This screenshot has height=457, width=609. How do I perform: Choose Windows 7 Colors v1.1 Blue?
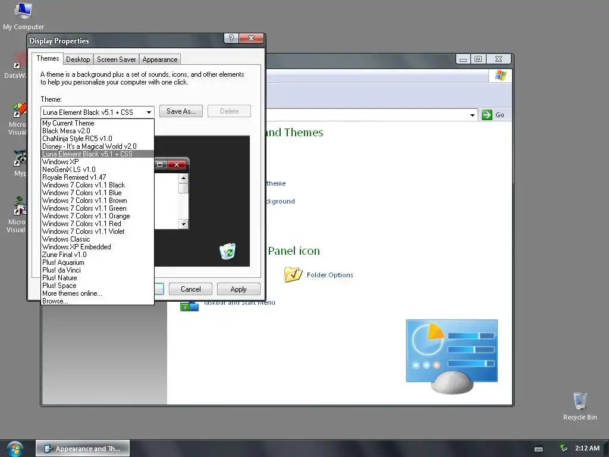[x=98, y=193]
